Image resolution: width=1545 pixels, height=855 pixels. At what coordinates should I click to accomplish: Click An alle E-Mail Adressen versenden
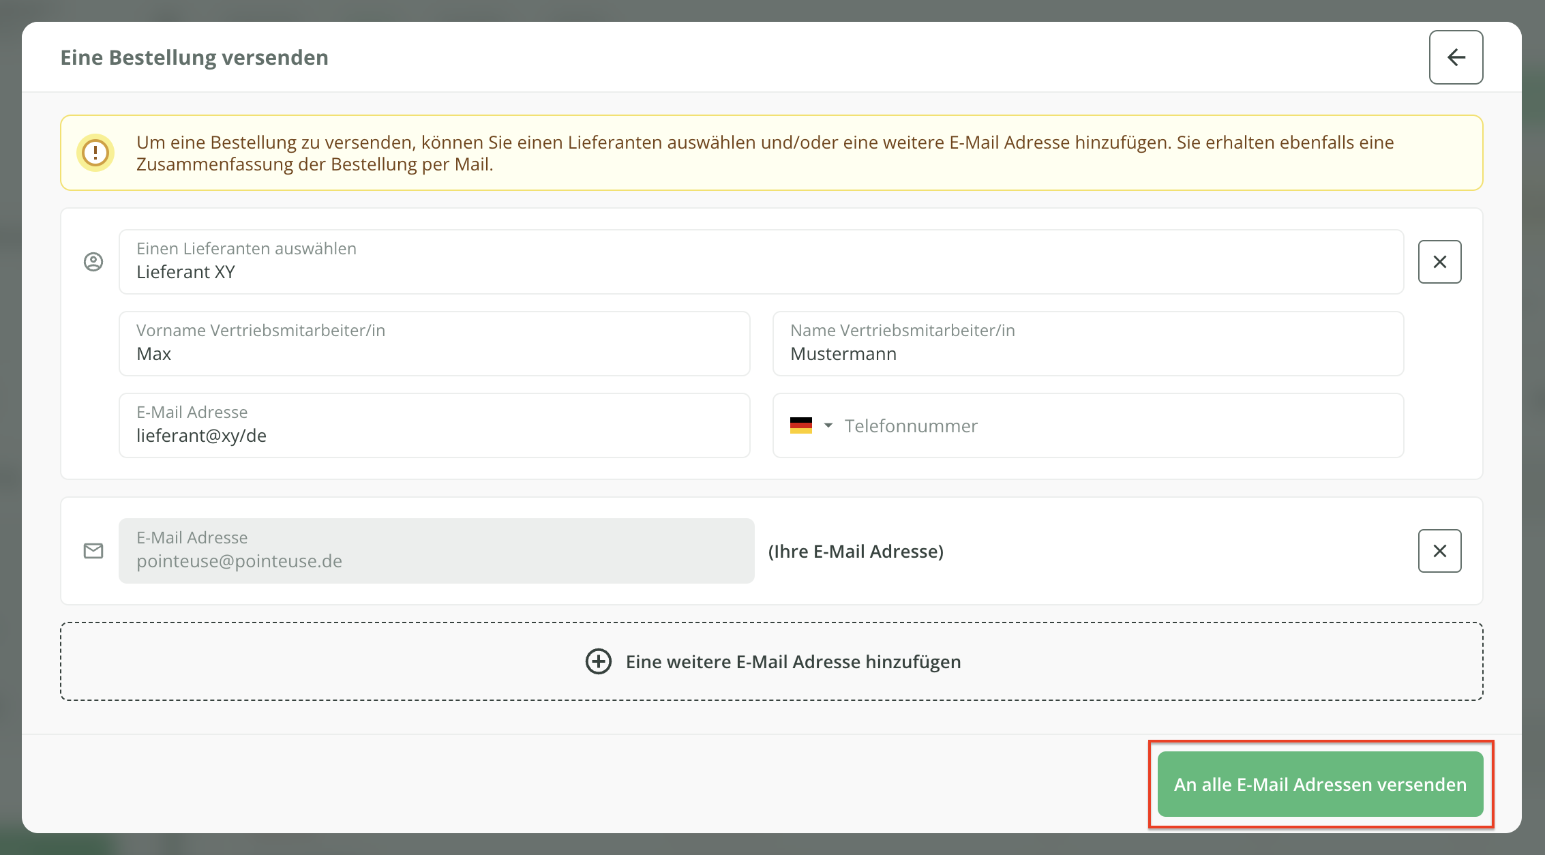coord(1320,784)
